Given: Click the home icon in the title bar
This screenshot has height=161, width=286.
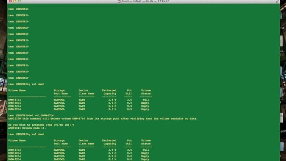Looking at the screenshot, I should [x=119, y=1].
